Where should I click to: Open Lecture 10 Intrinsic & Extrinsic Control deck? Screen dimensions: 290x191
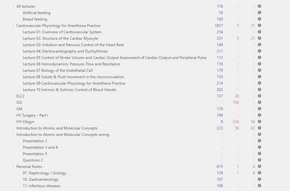tap(70, 89)
